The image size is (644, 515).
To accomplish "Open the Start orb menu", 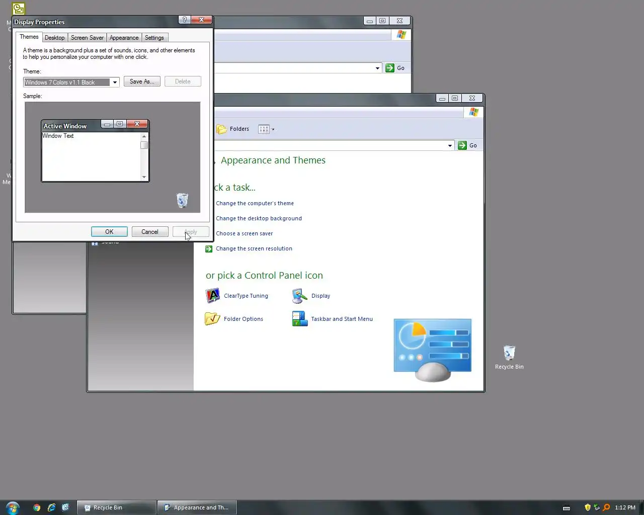I will [13, 507].
